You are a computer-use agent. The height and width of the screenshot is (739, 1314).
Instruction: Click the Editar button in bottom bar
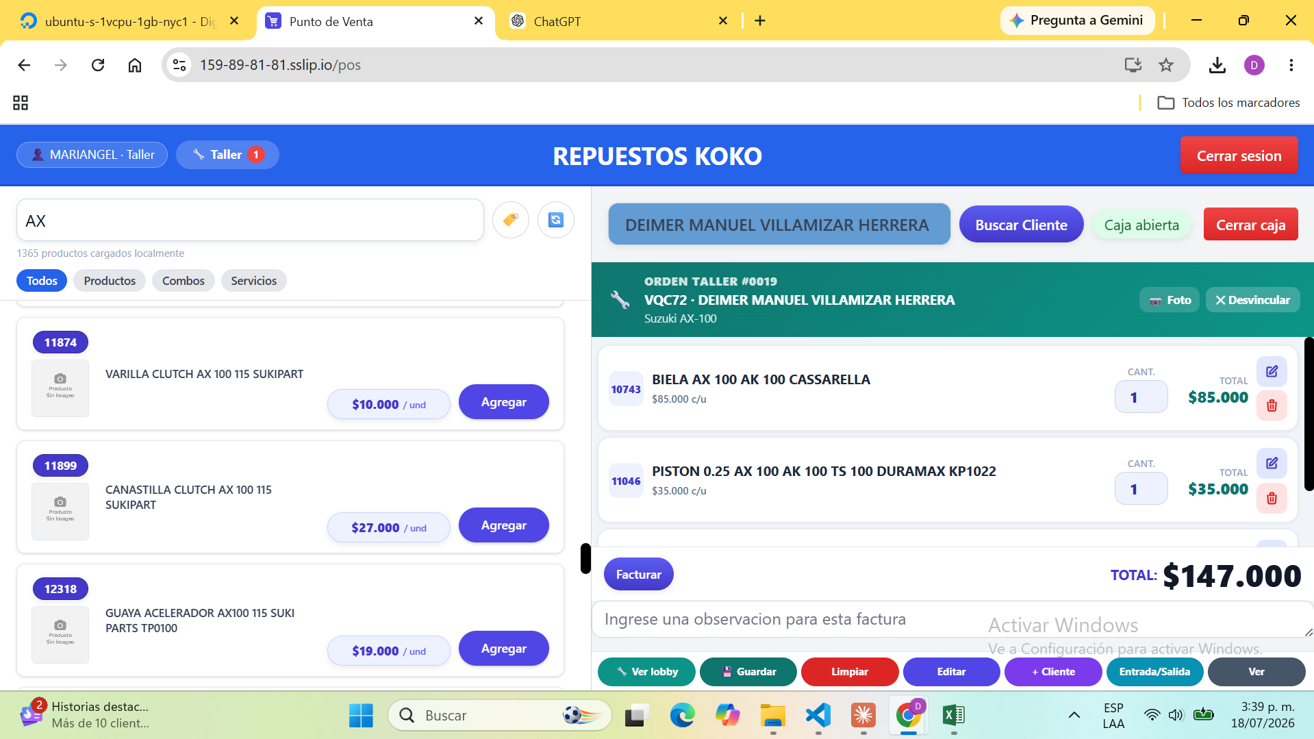952,672
